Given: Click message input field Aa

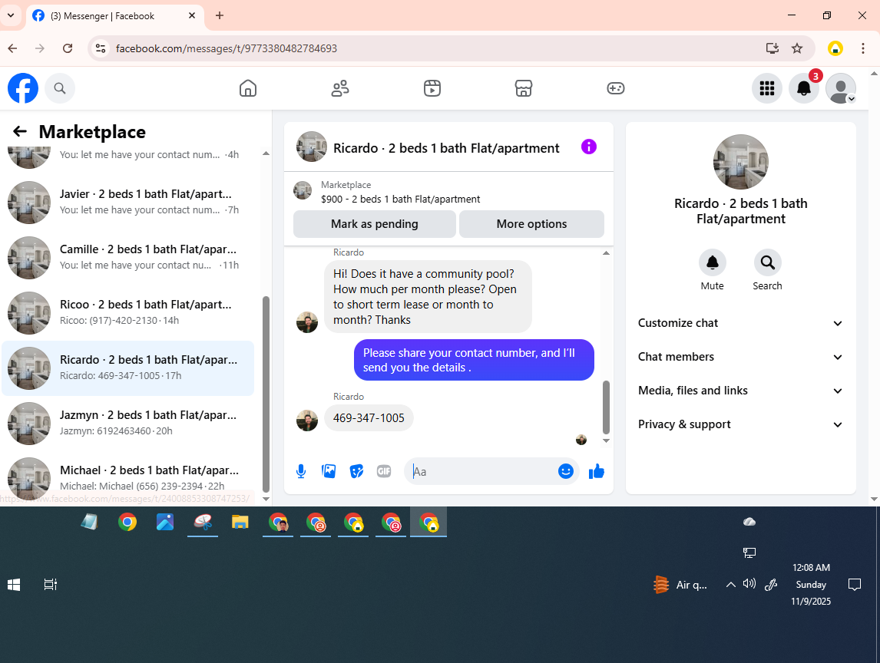Looking at the screenshot, I should point(480,471).
